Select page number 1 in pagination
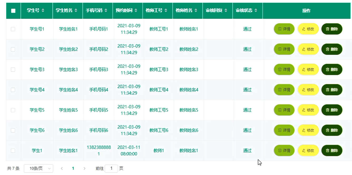Screen dimensions: 352x175 73,168
